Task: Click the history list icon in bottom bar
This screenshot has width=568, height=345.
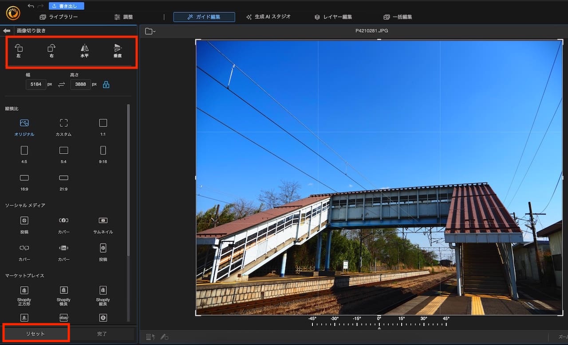Action: pos(150,337)
